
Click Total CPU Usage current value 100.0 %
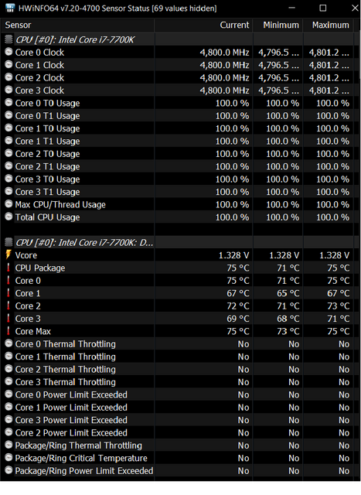[232, 217]
